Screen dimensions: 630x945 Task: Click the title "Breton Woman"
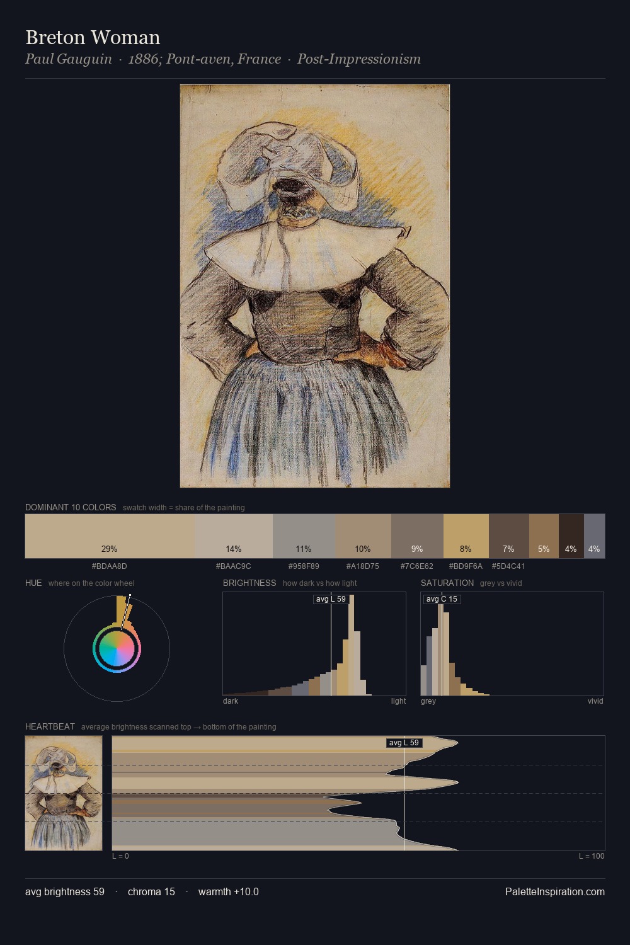tap(93, 37)
